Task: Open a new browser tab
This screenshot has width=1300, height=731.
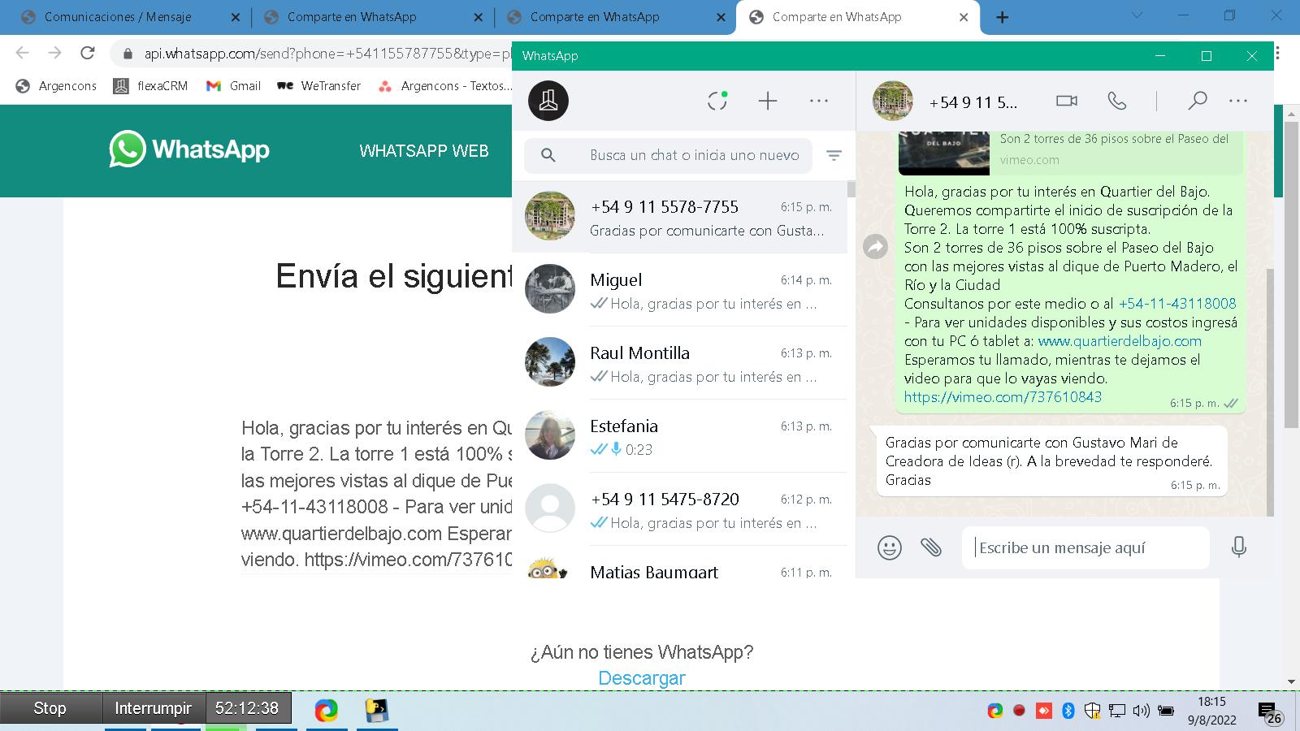Action: click(x=1003, y=17)
